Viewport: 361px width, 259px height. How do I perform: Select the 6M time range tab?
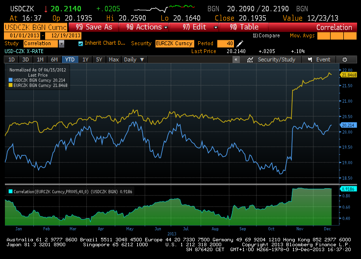(x=54, y=59)
